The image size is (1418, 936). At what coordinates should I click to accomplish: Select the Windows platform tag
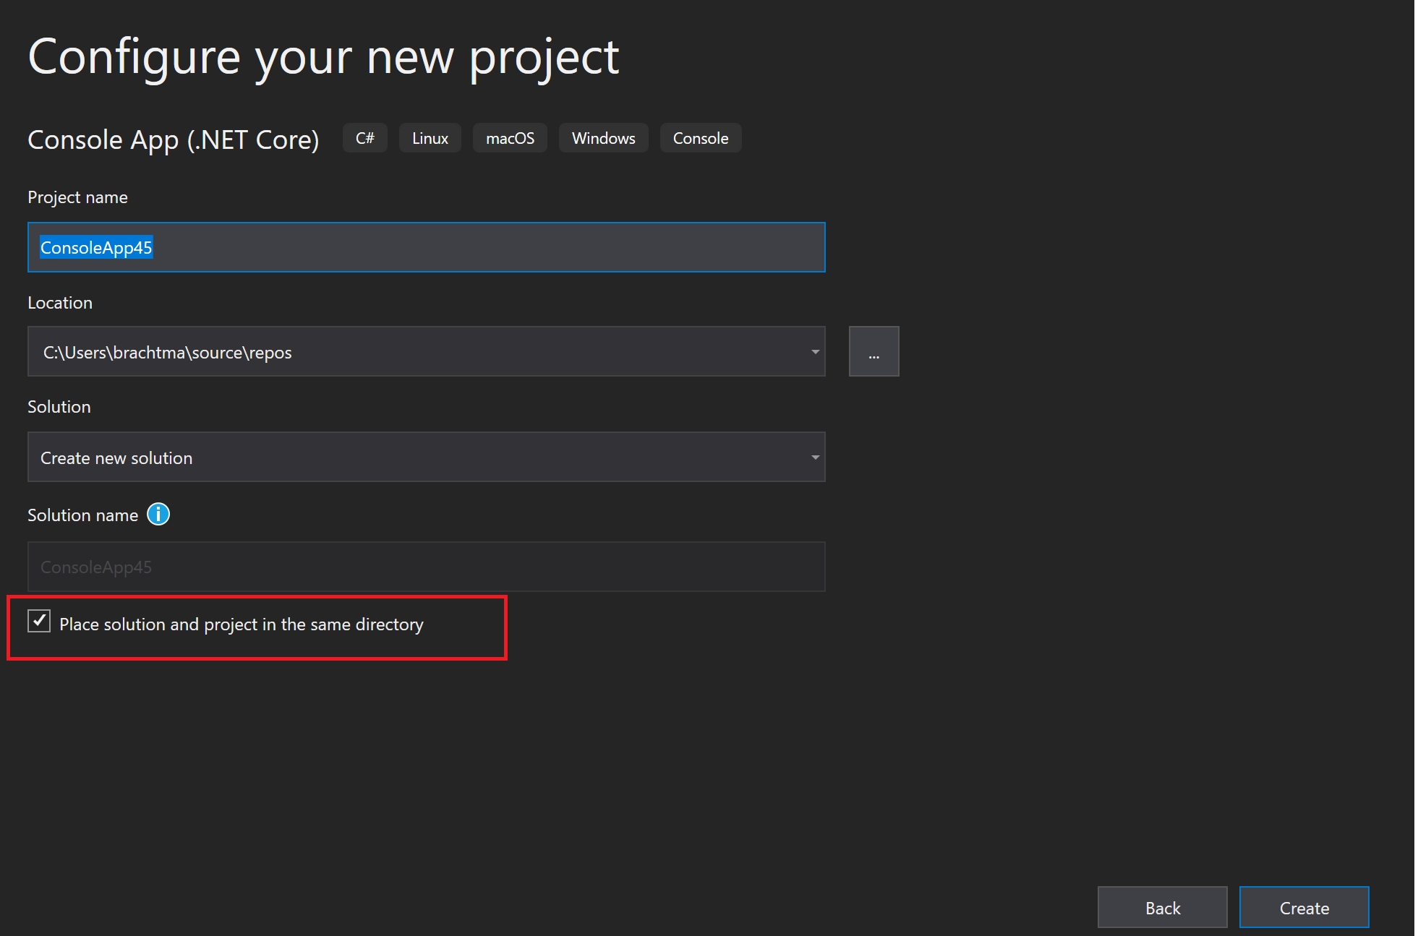coord(603,137)
